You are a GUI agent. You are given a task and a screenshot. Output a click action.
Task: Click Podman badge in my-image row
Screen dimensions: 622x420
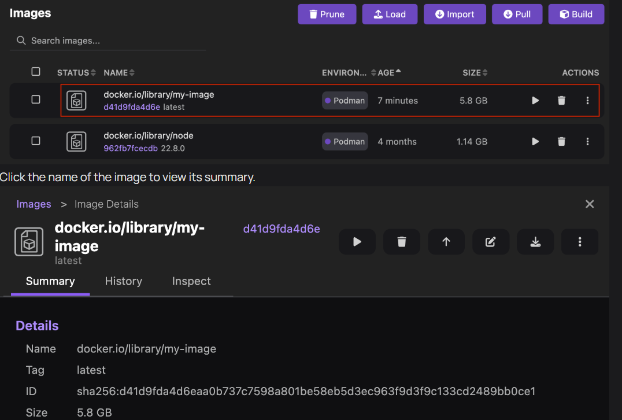coord(345,101)
